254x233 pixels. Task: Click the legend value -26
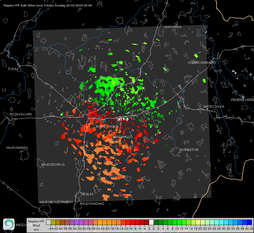tap(93, 229)
